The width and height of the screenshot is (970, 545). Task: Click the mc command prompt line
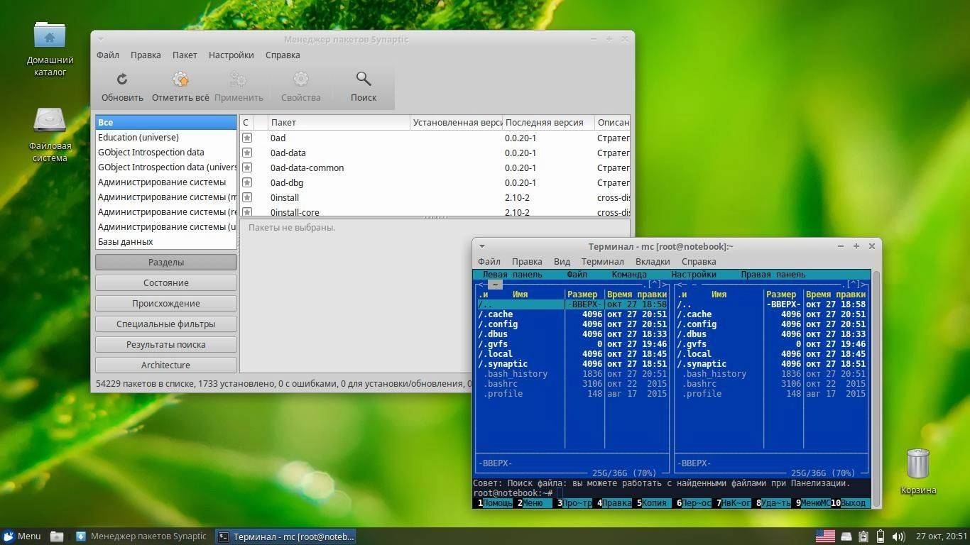click(672, 493)
